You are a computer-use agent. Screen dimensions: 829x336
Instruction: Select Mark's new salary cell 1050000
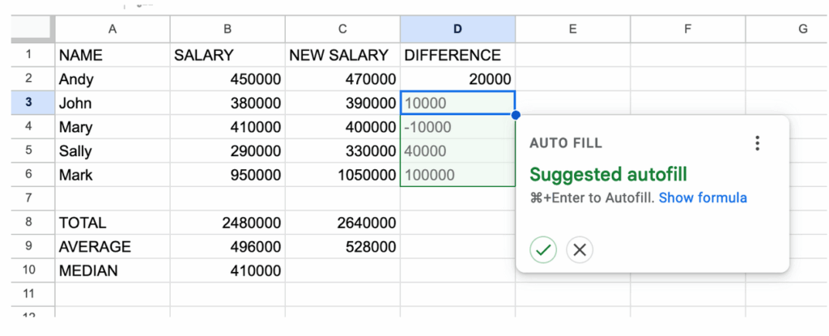click(x=342, y=175)
